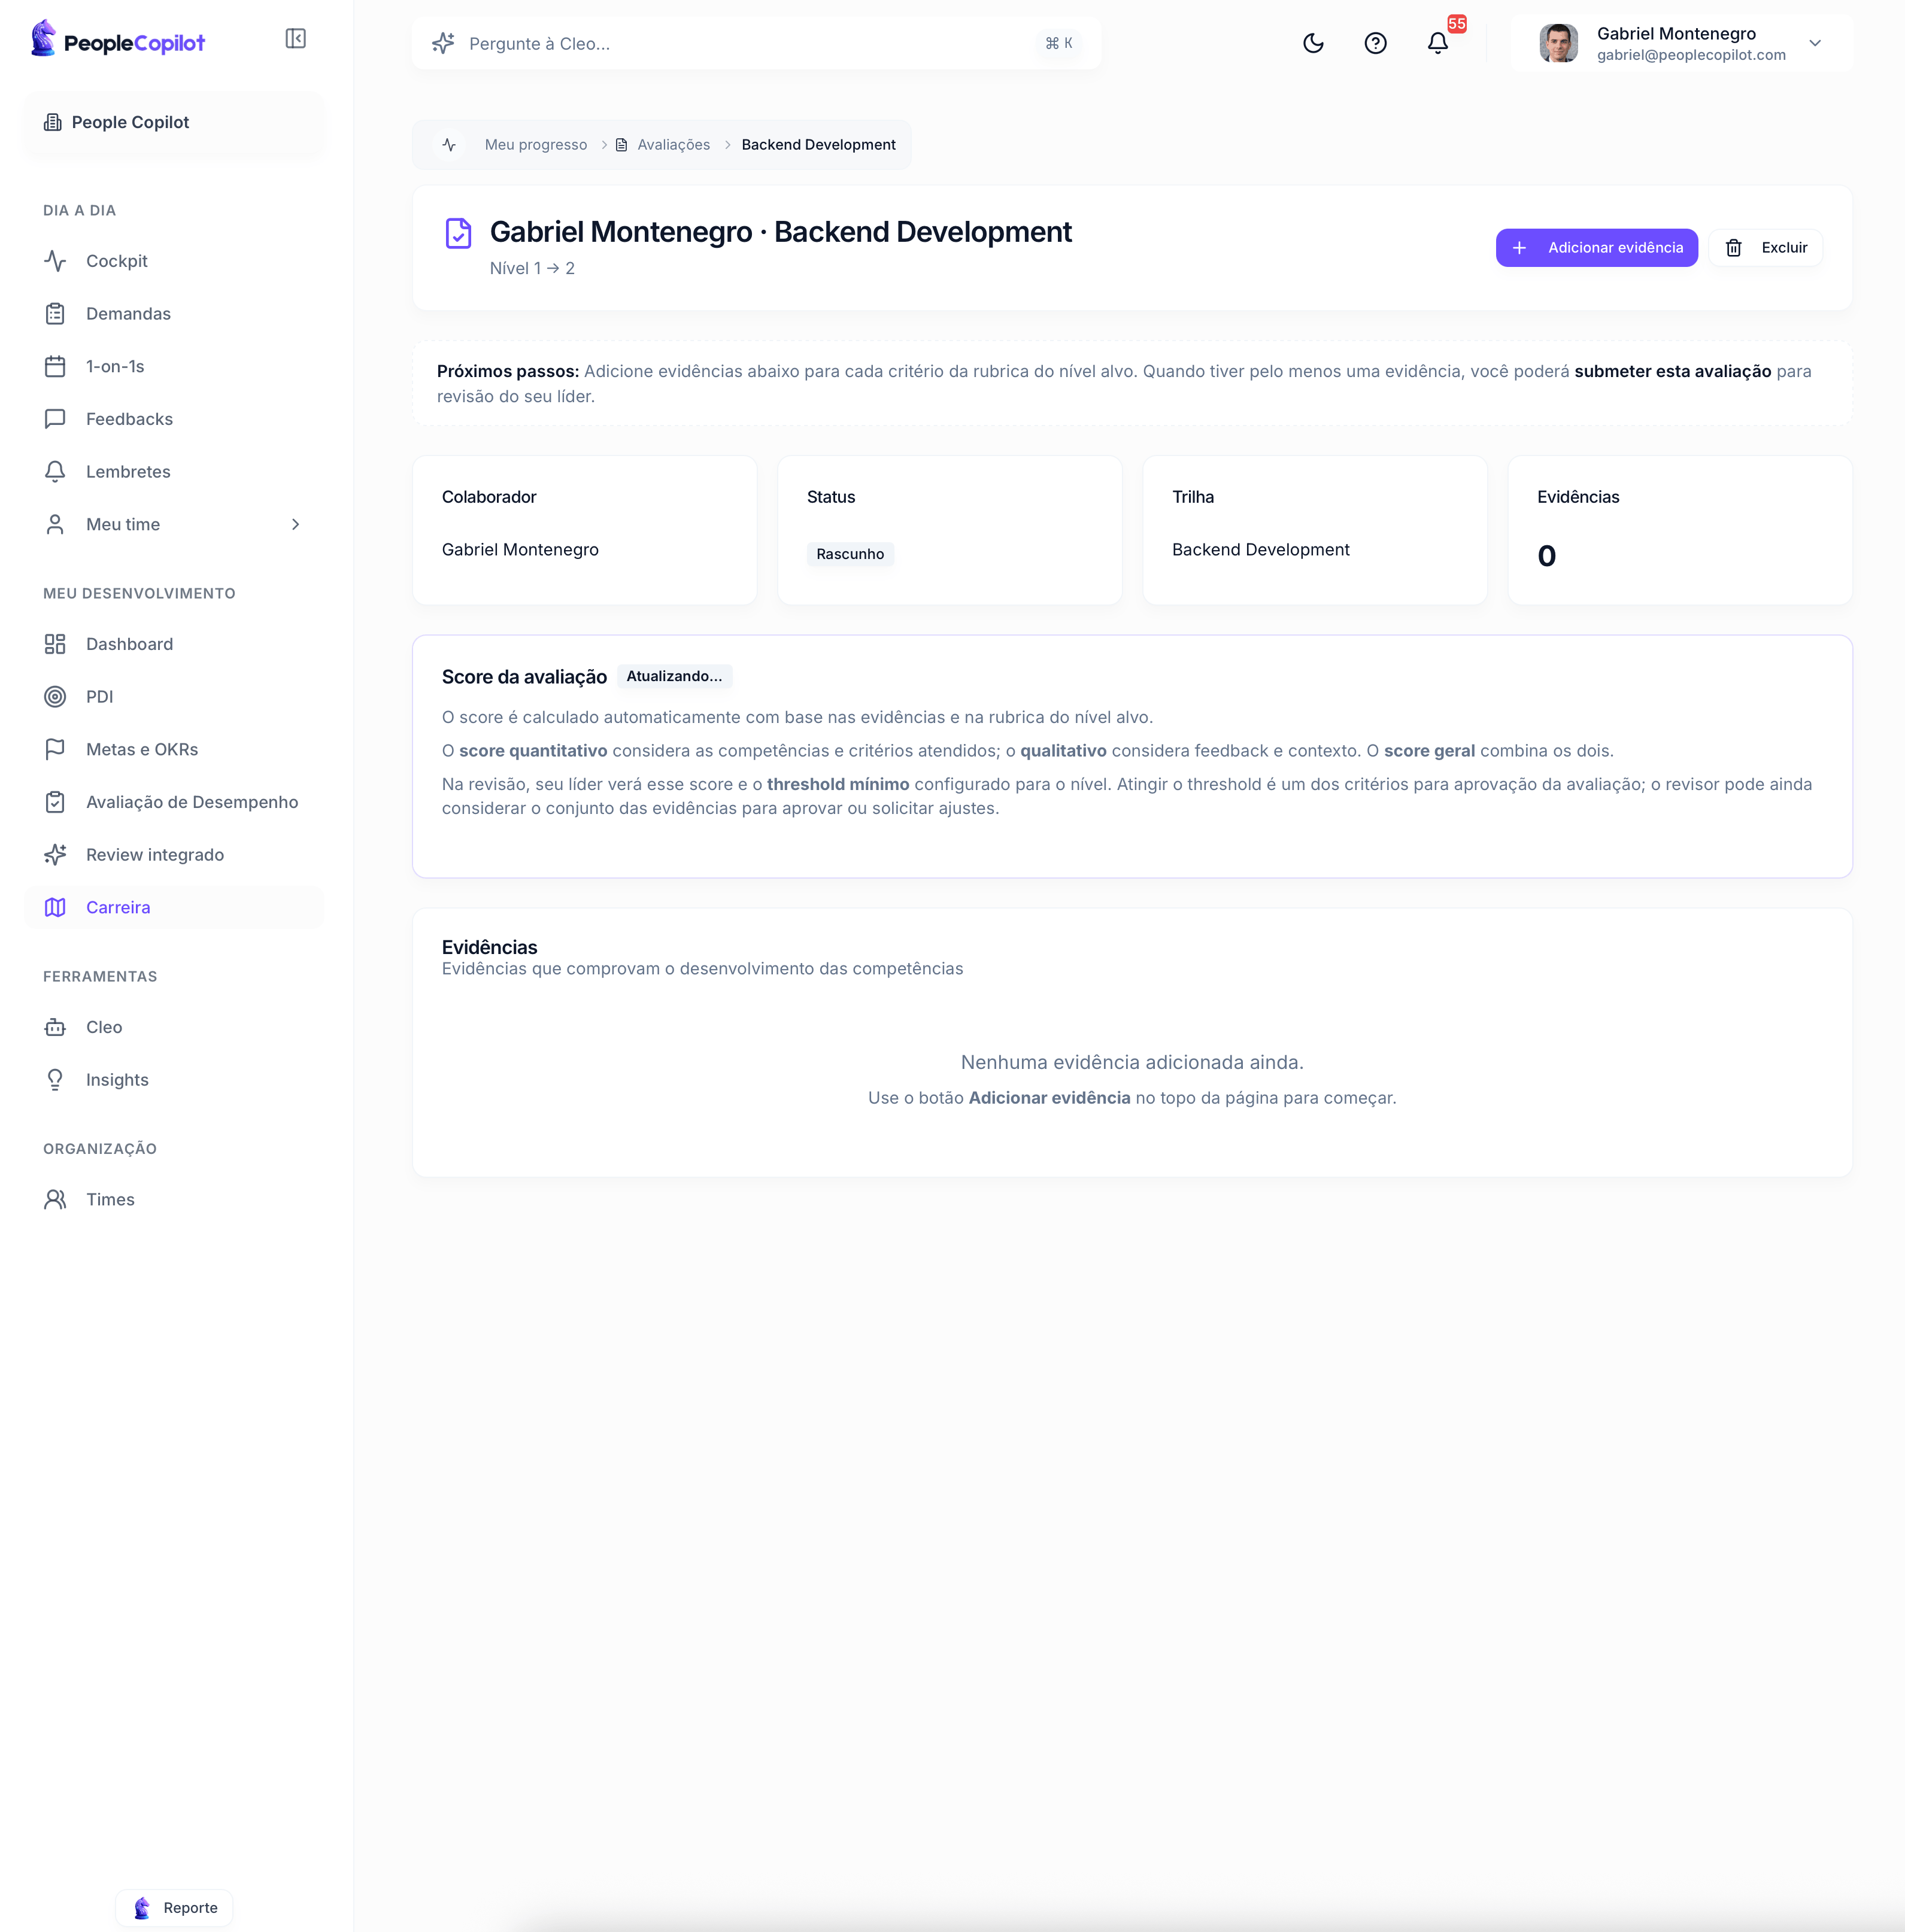1905x1932 pixels.
Task: Click the Cockpit pulse icon
Action: point(55,261)
